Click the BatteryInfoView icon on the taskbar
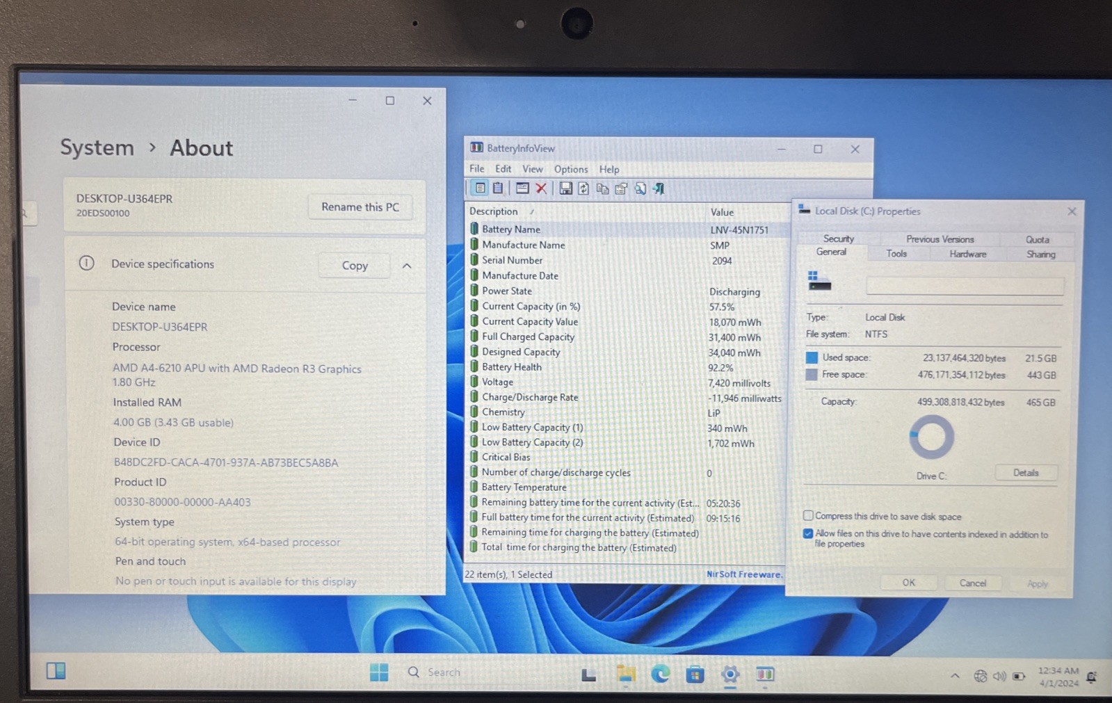 pos(765,674)
